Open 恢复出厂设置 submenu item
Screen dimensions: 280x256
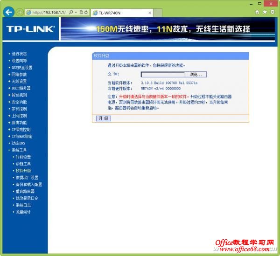(27, 178)
